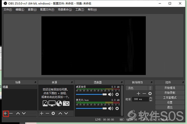Click the camera source icon

pos(66,103)
